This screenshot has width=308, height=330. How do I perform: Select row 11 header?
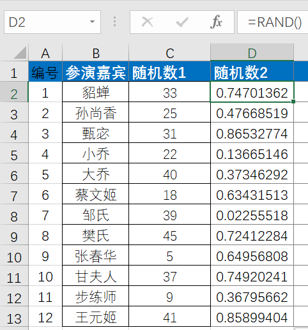tap(14, 276)
